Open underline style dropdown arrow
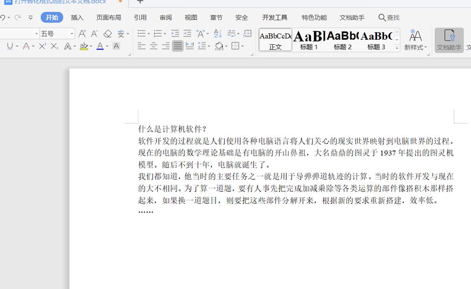The width and height of the screenshot is (471, 289). click(x=17, y=46)
